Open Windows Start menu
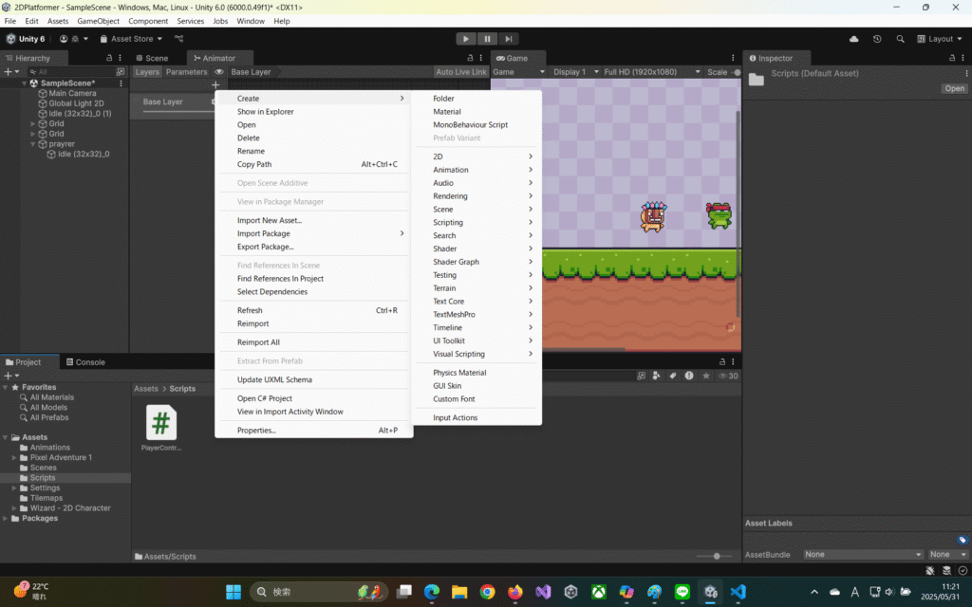 [234, 592]
